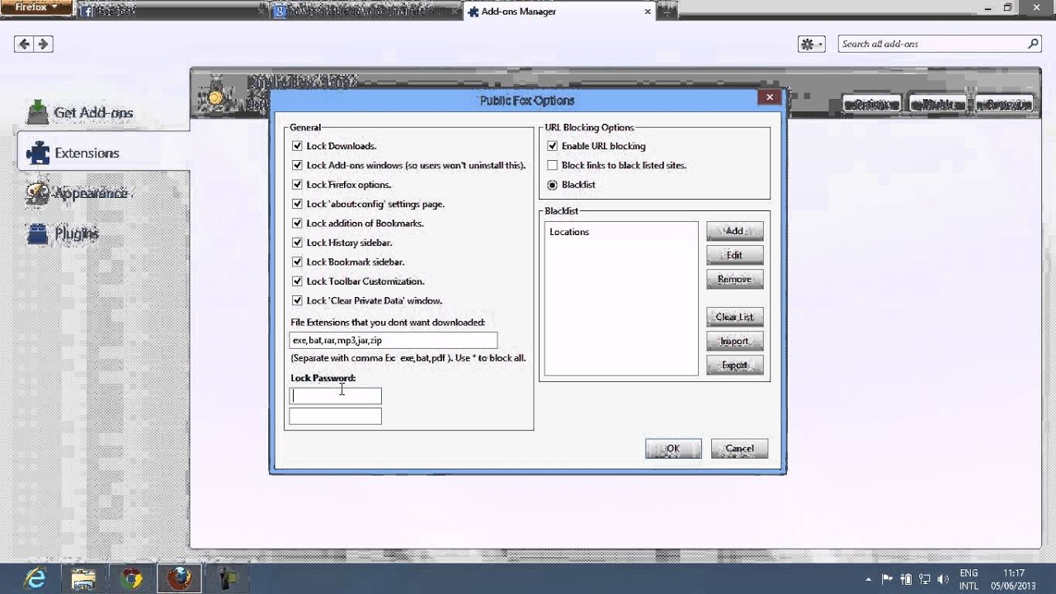The height and width of the screenshot is (594, 1056).
Task: Open the clock showing 11:17
Action: [x=1015, y=578]
